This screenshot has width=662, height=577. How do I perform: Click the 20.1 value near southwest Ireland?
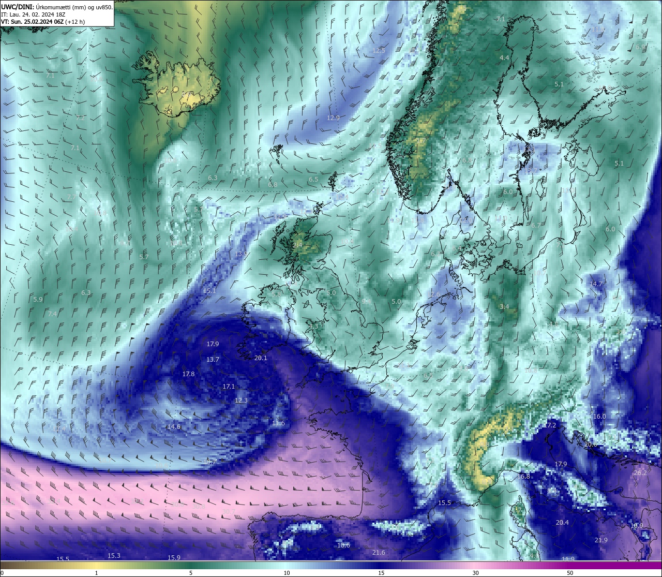[261, 358]
